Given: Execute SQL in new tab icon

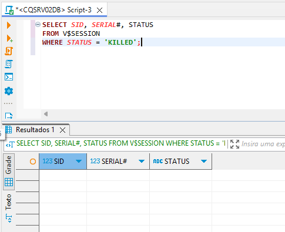Looking at the screenshot, I should 9,39.
